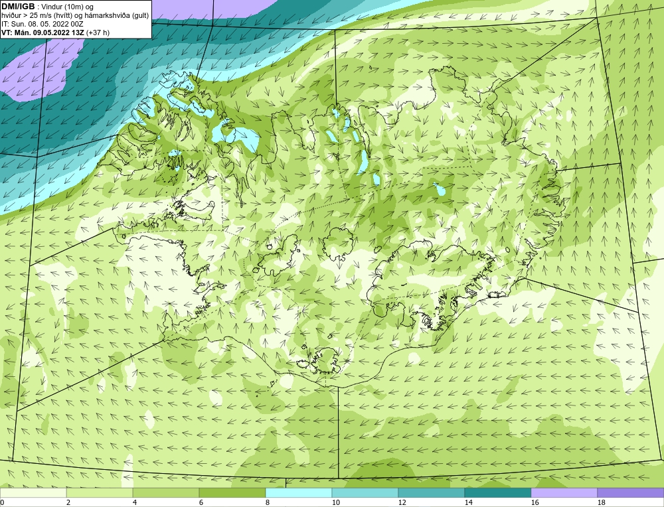
Task: Click the DMI/IGB title text
Action: point(18,7)
